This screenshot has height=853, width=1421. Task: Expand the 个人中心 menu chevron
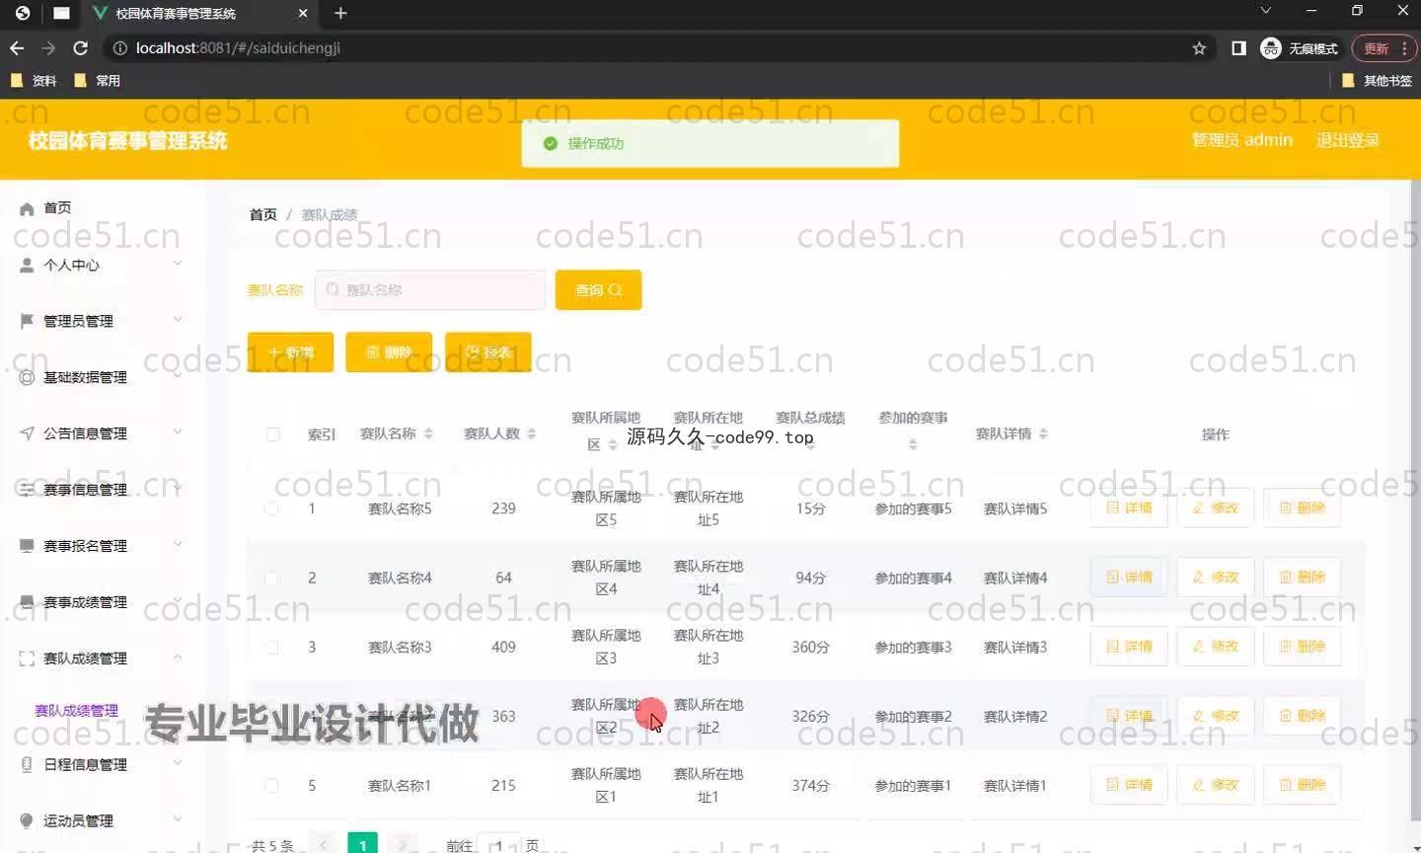[178, 263]
